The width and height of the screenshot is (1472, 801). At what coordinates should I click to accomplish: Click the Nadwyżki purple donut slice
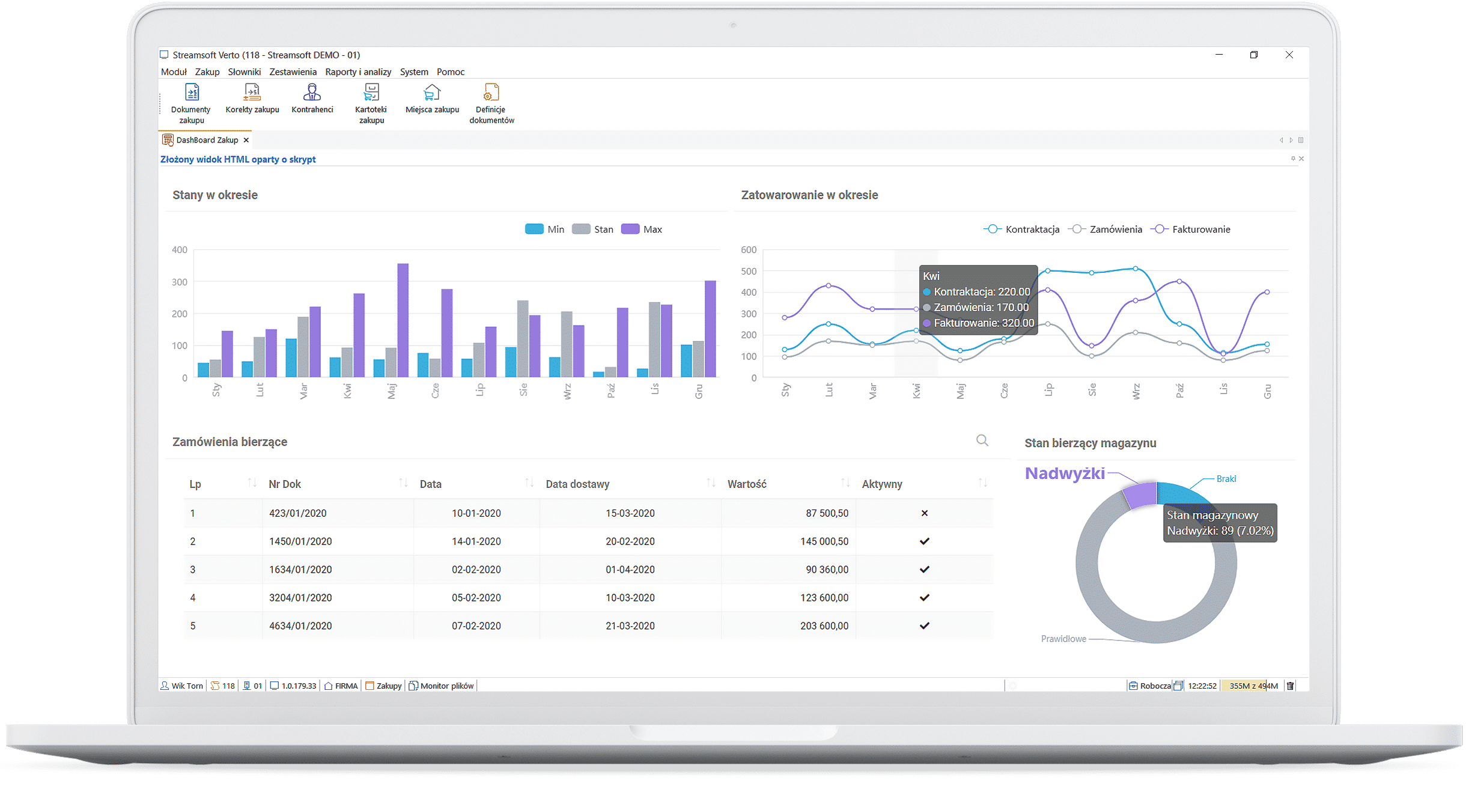[x=1141, y=496]
